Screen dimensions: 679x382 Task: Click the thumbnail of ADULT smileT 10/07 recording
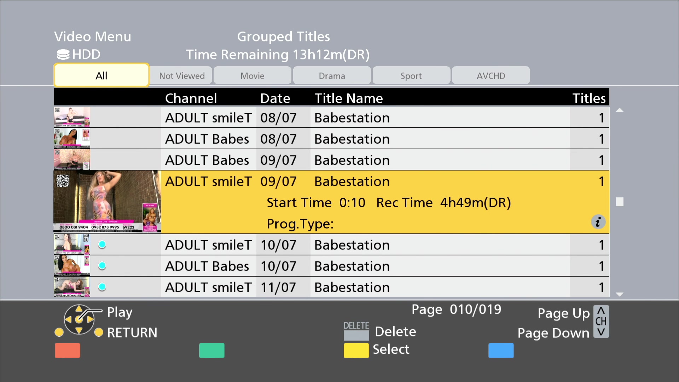pyautogui.click(x=72, y=244)
